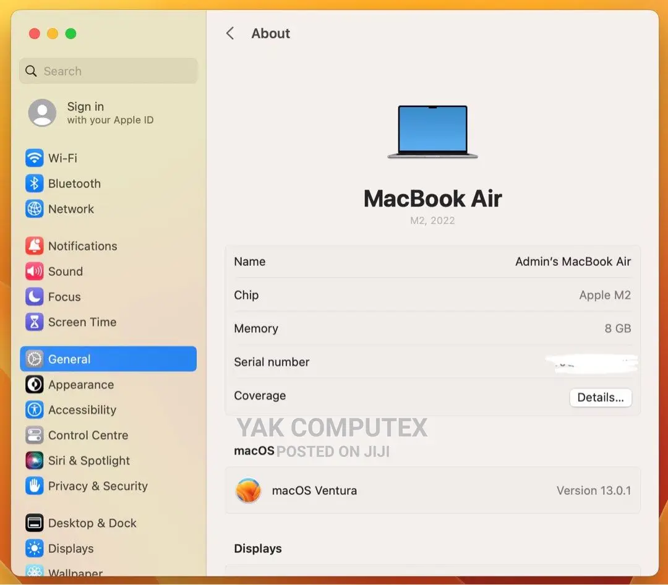Open Screen Time hourglass icon

tap(34, 322)
